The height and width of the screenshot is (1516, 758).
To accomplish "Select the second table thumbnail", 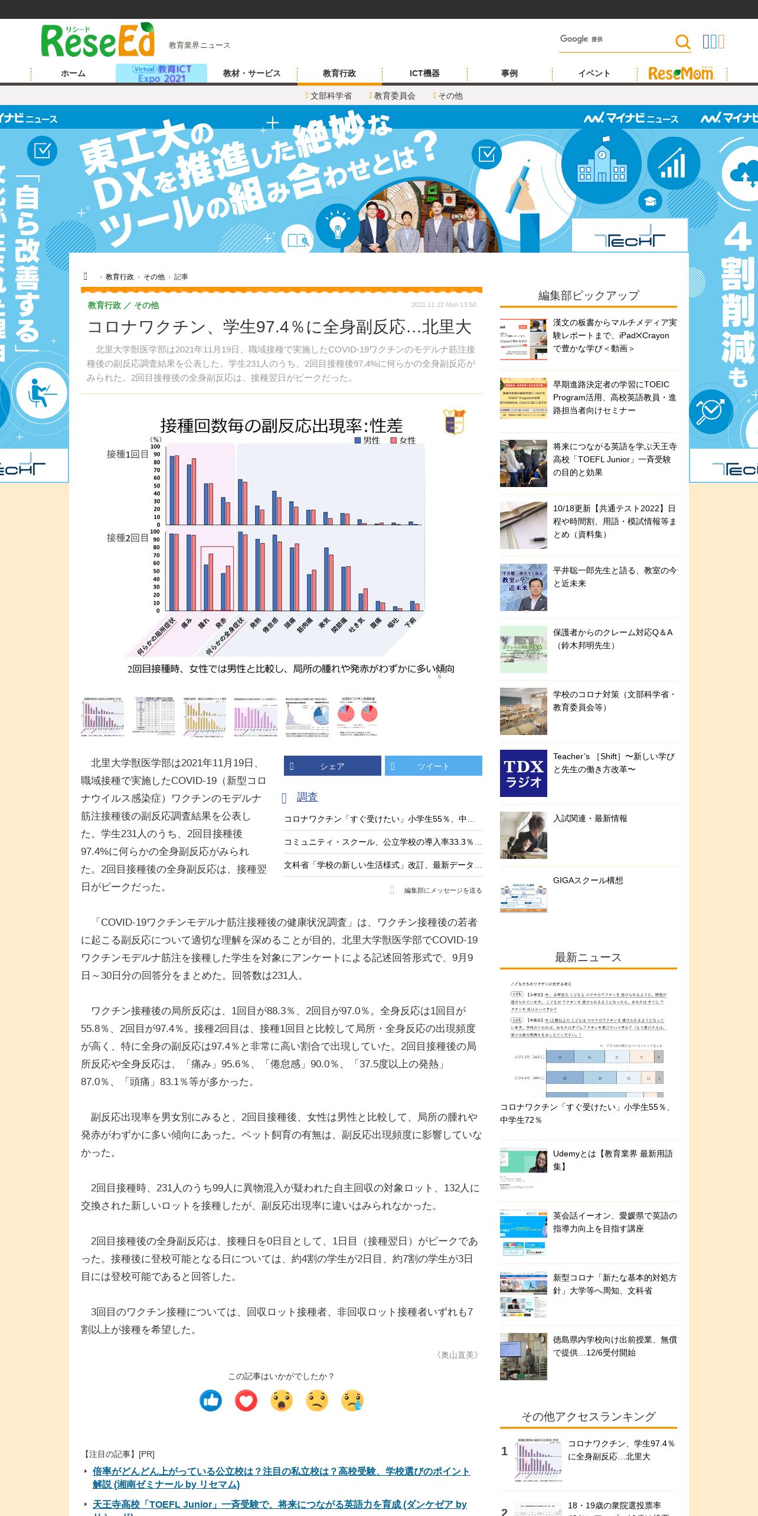I will [x=155, y=716].
